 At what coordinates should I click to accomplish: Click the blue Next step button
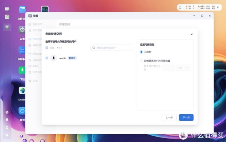[186, 118]
